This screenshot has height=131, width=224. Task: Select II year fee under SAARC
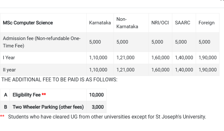(x=184, y=70)
